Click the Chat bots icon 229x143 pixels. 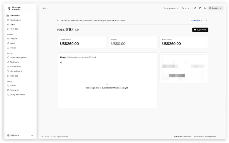coord(8,76)
